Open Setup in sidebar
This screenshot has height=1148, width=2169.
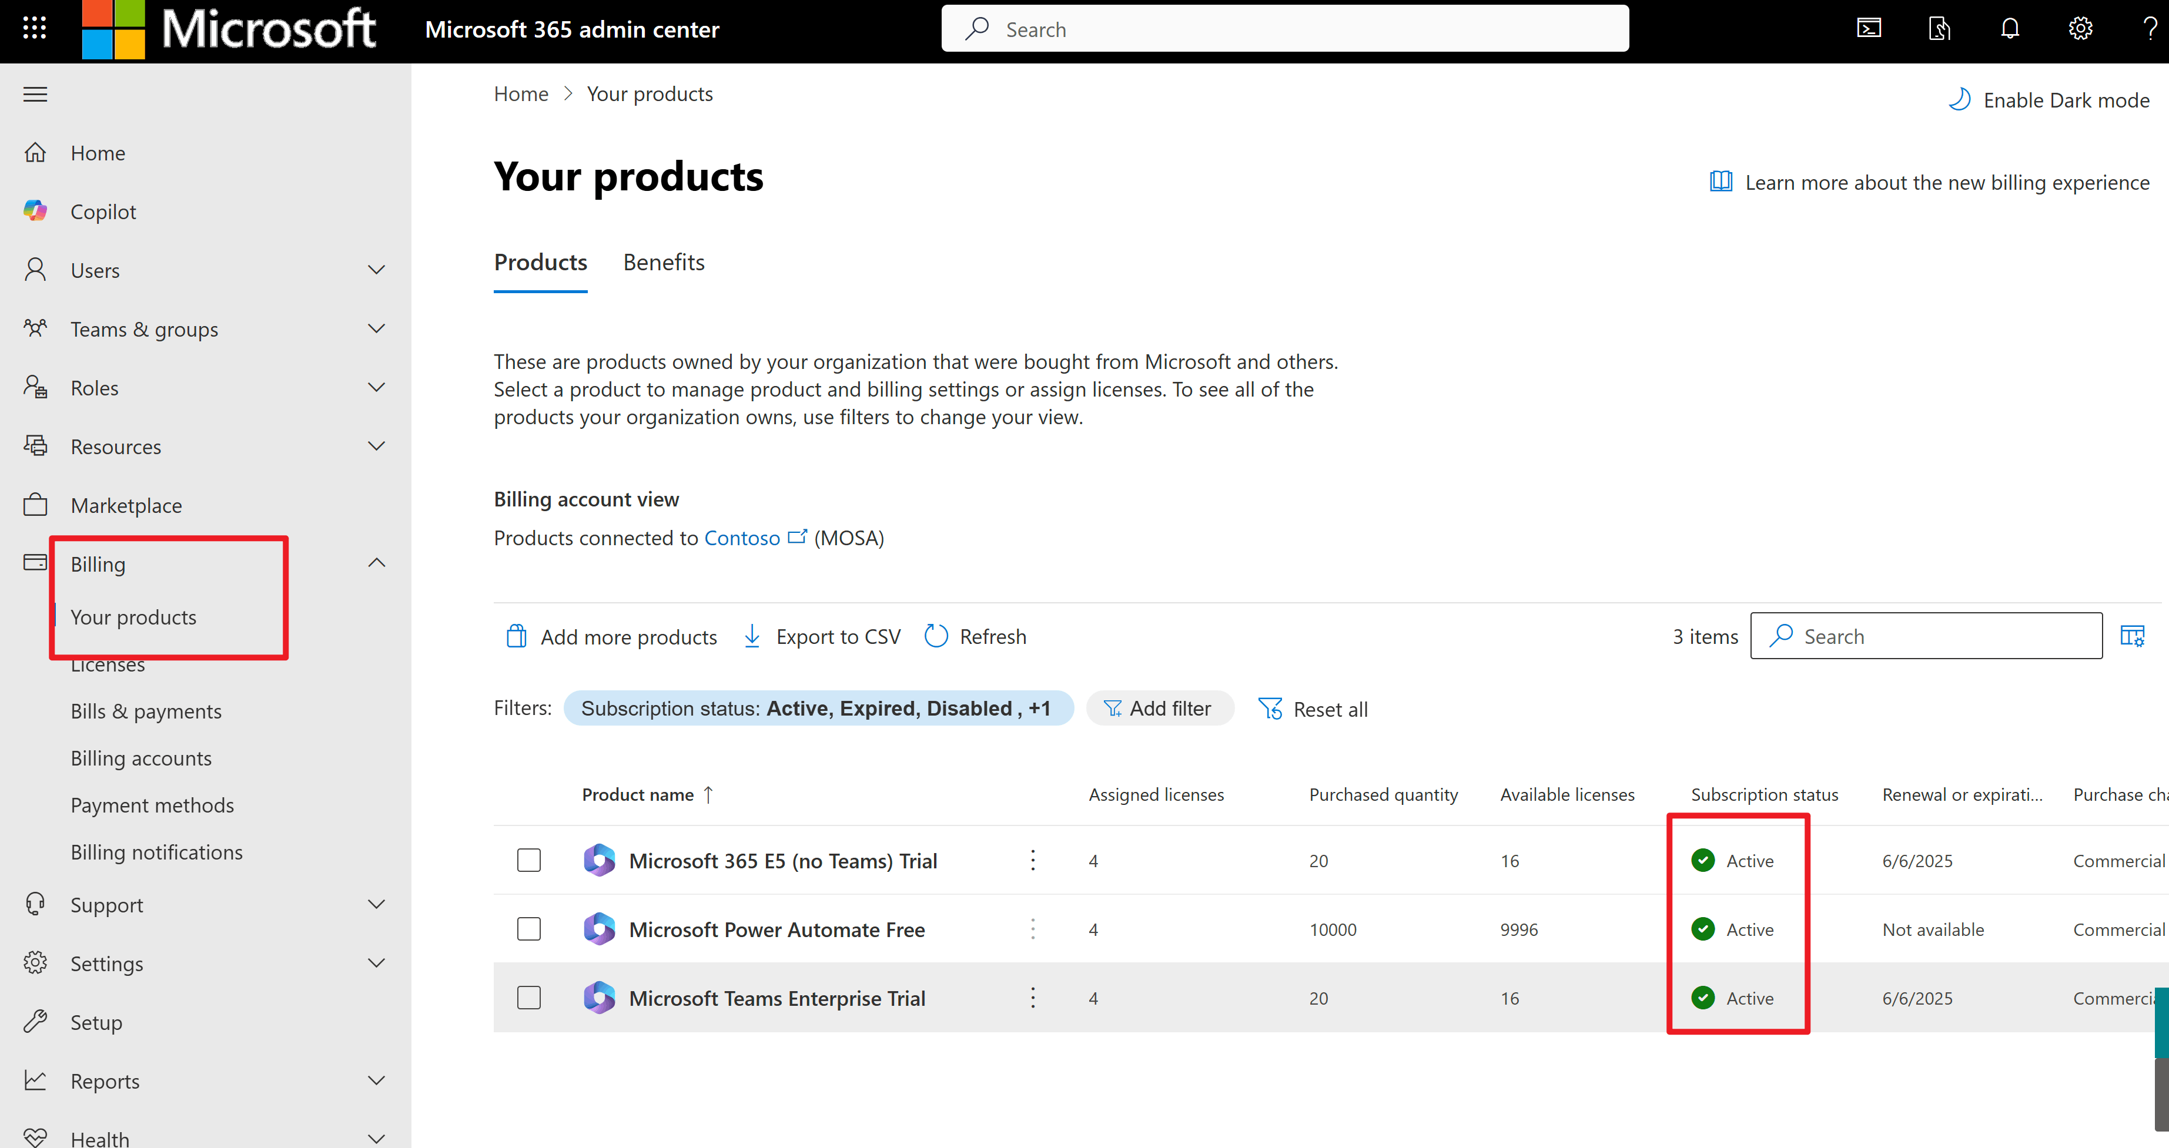[x=96, y=1023]
